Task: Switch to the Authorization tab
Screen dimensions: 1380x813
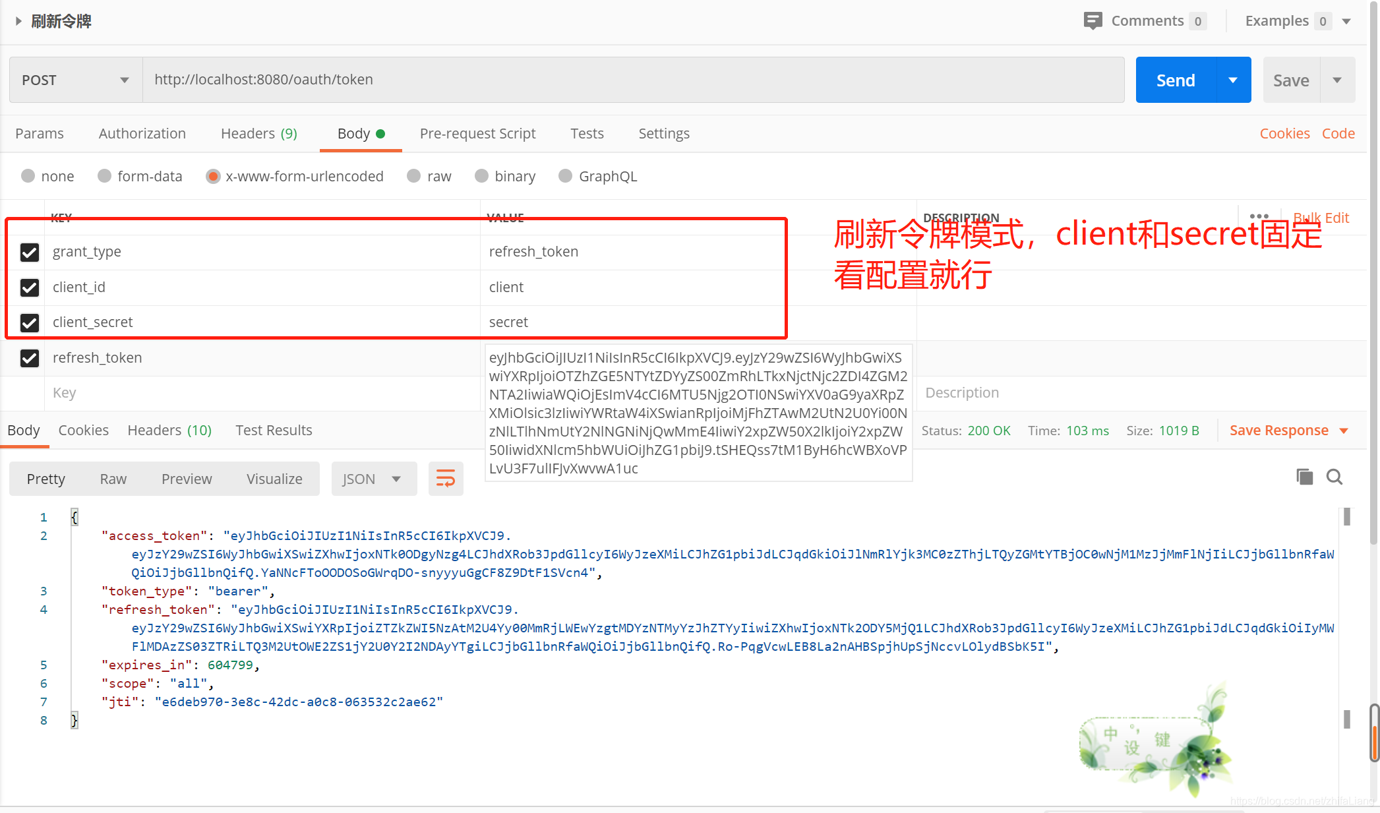Action: pyautogui.click(x=142, y=133)
